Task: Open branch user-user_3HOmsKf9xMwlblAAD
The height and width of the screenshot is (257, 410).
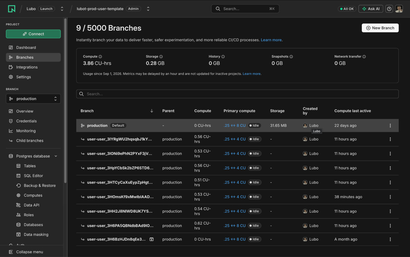Action: (x=120, y=197)
